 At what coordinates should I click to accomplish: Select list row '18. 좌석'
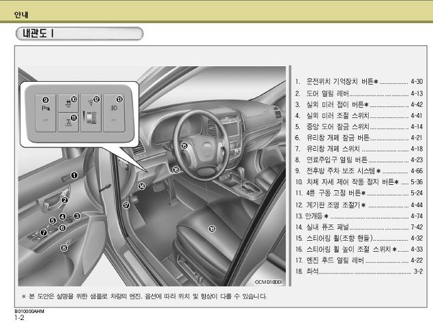(359, 271)
